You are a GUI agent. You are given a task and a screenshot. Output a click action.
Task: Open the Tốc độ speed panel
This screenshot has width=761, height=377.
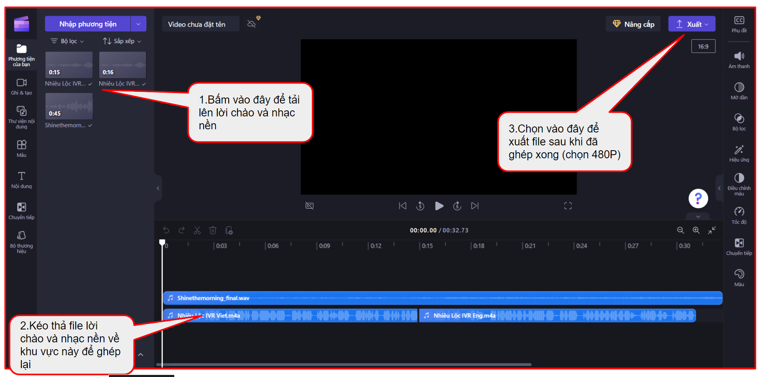[739, 215]
